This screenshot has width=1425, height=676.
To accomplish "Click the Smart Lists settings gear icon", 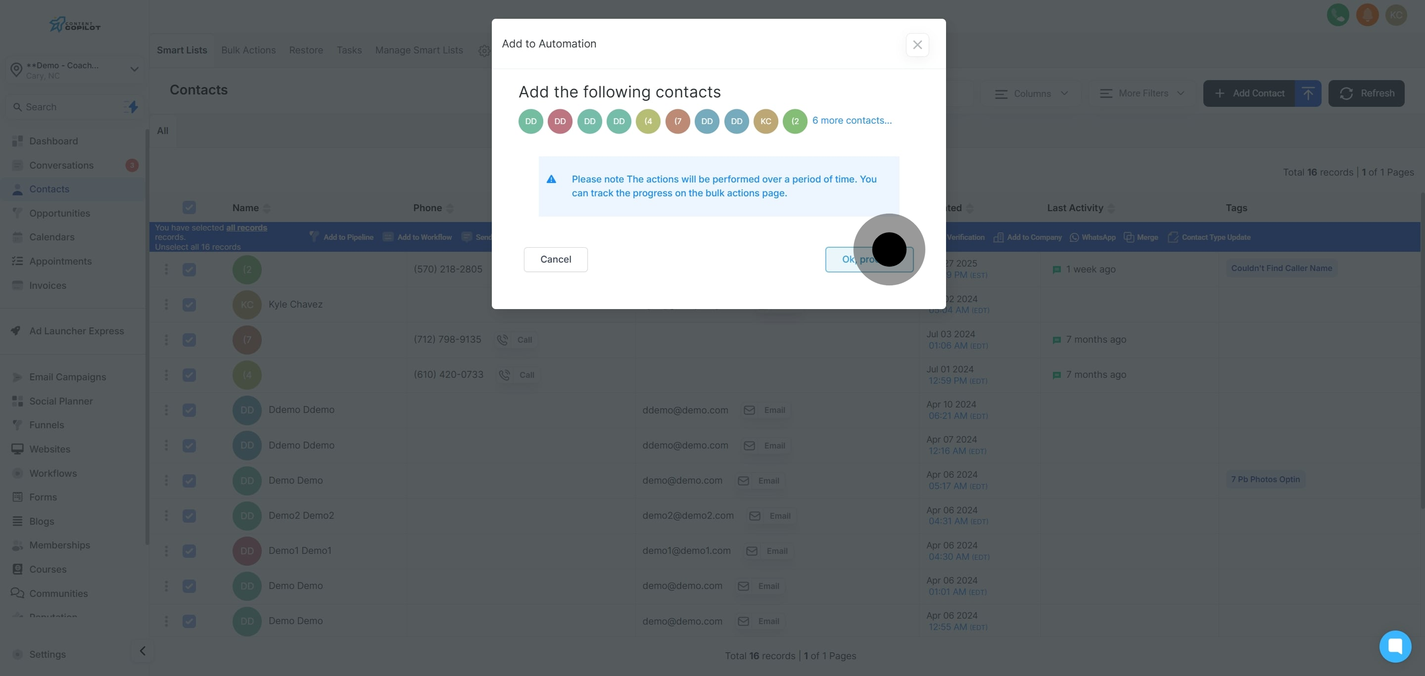I will coord(484,51).
